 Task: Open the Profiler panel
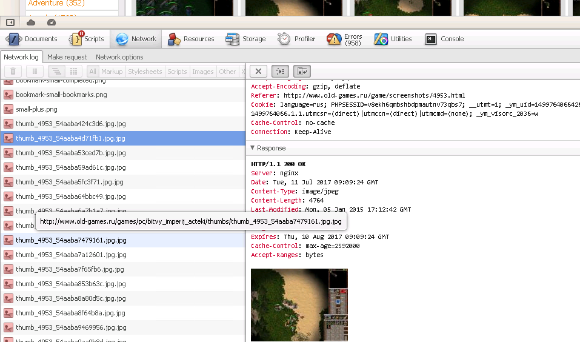(297, 39)
